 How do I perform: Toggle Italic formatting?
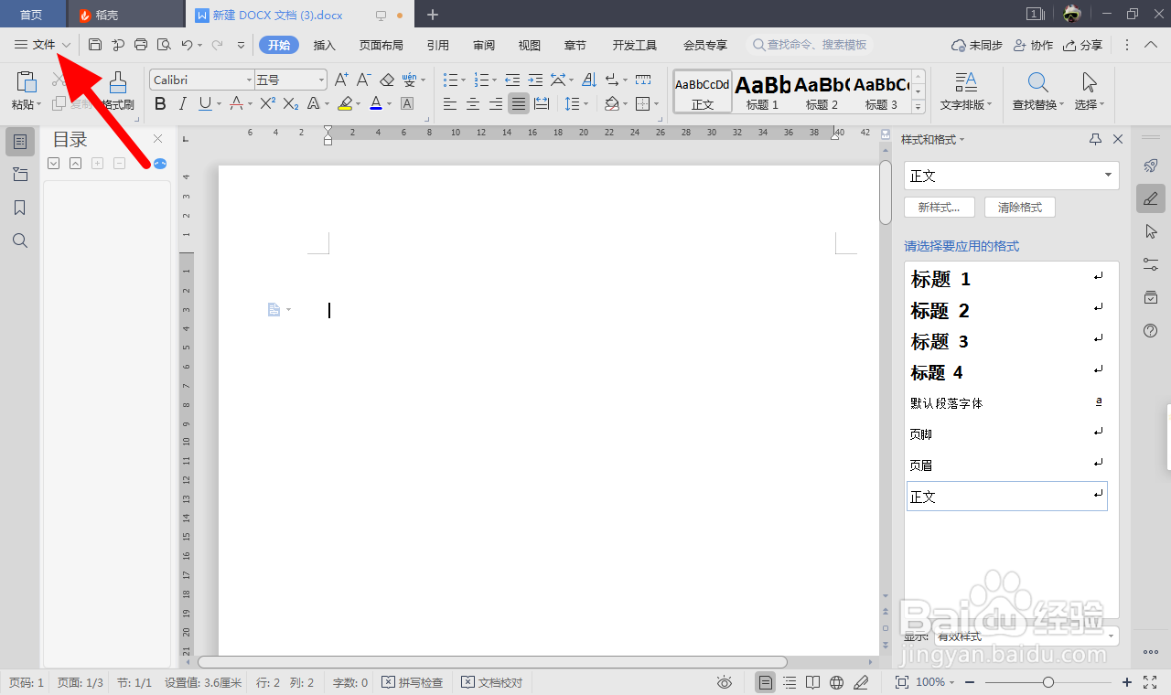tap(182, 103)
